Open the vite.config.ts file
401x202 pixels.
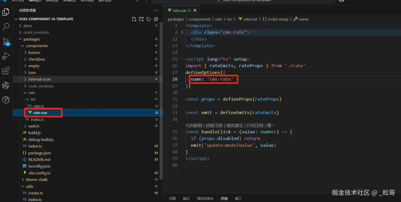tap(39, 173)
